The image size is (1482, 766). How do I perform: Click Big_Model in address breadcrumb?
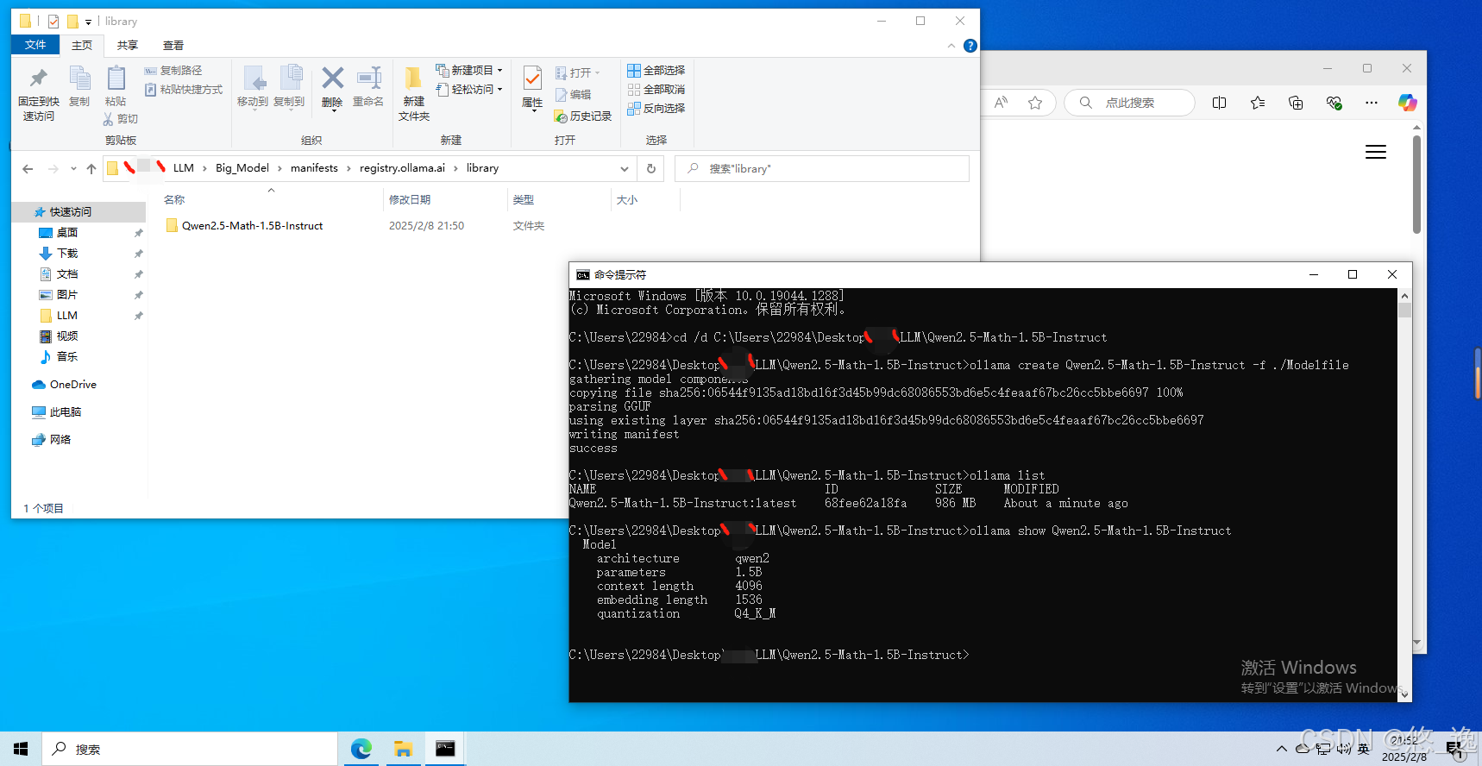(x=242, y=168)
